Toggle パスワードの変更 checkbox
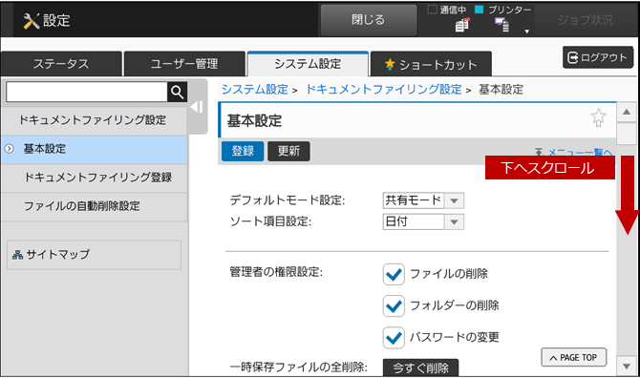 point(394,338)
